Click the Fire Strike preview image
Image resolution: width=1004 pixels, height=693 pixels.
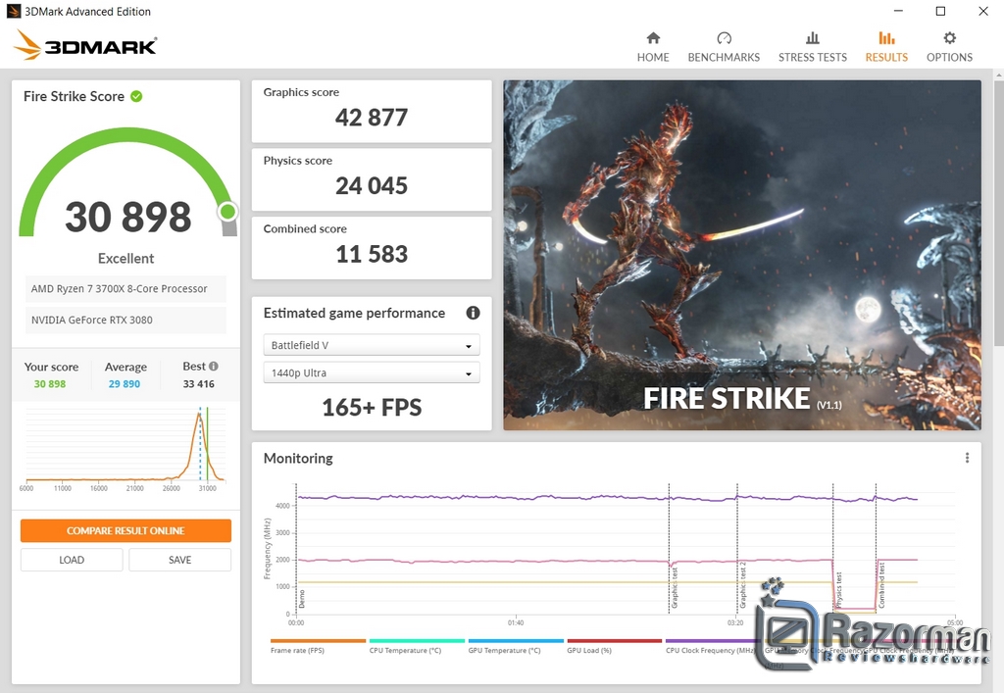pyautogui.click(x=742, y=255)
